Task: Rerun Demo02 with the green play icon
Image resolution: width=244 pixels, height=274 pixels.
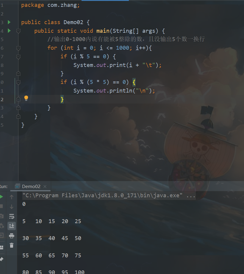Action: click(1, 197)
